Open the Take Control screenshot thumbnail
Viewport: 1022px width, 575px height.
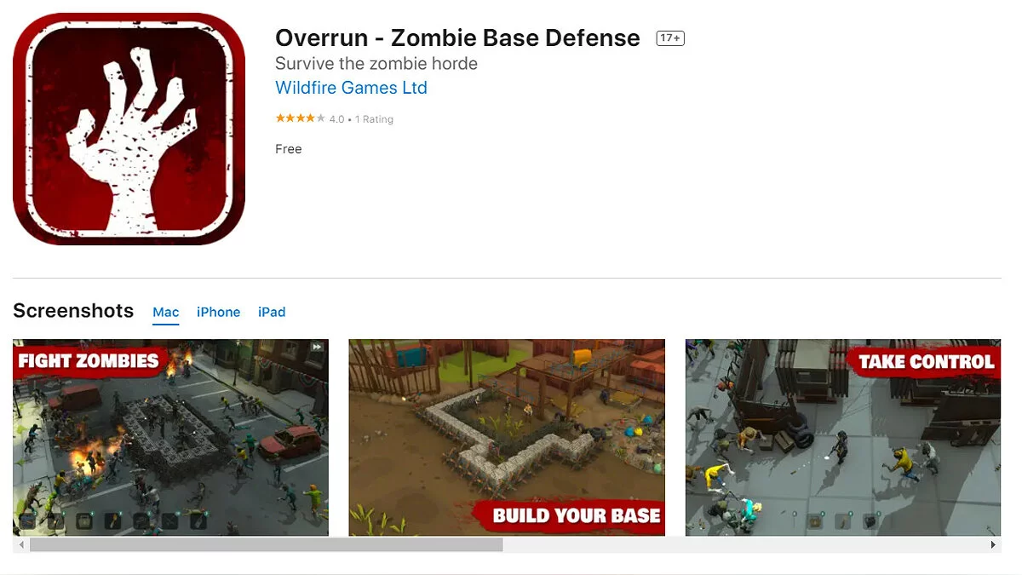(x=843, y=437)
